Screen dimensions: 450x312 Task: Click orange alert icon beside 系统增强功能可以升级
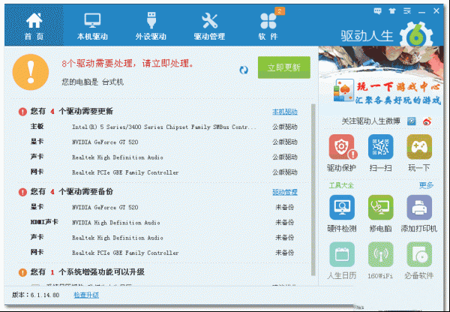coord(22,272)
